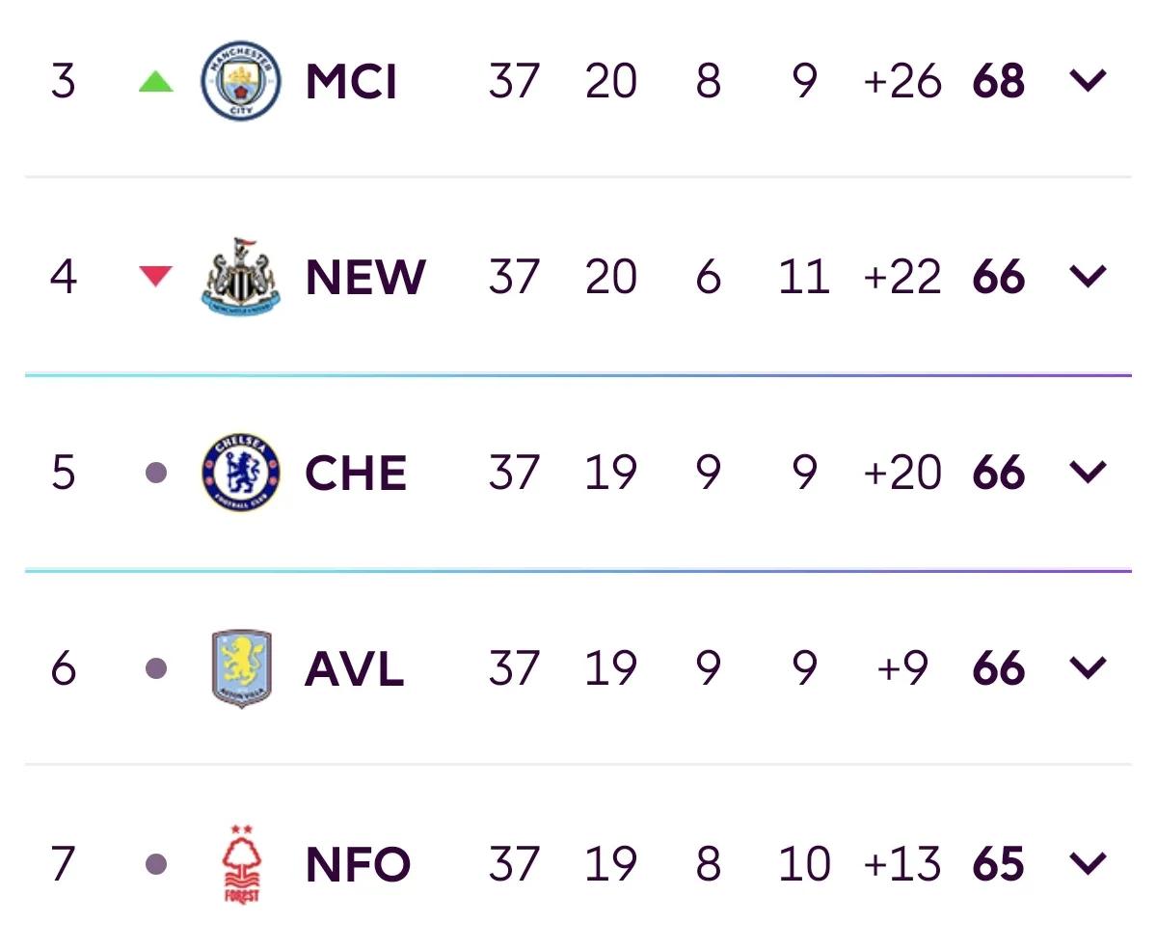Open the MCI team name link
The height and width of the screenshot is (950, 1157).
click(x=351, y=82)
